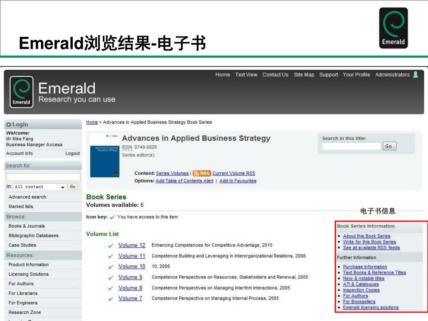Open Product Information resource
Viewport: 428px width, 321px height.
tap(28, 265)
